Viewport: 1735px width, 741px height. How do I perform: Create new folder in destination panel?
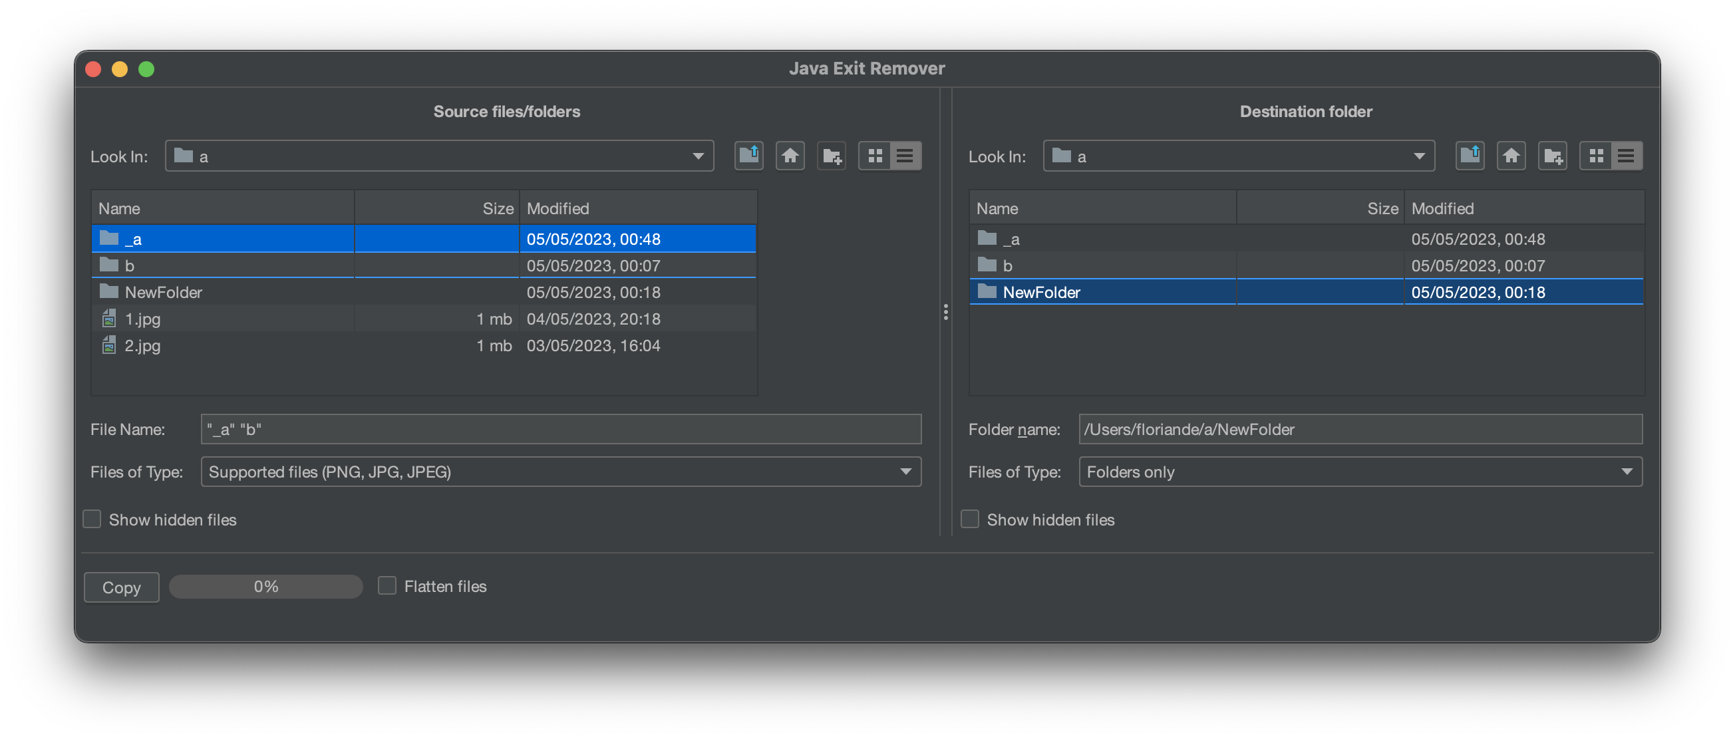point(1553,156)
